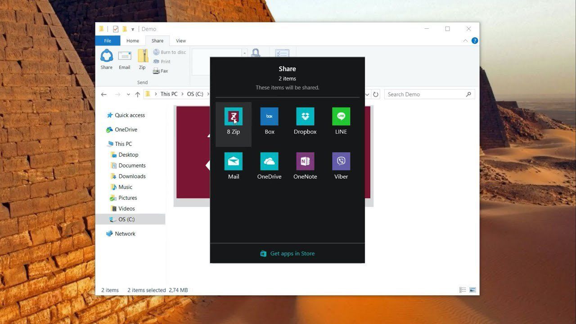Go up one folder level
Viewport: 576px width, 324px height.
coord(138,94)
